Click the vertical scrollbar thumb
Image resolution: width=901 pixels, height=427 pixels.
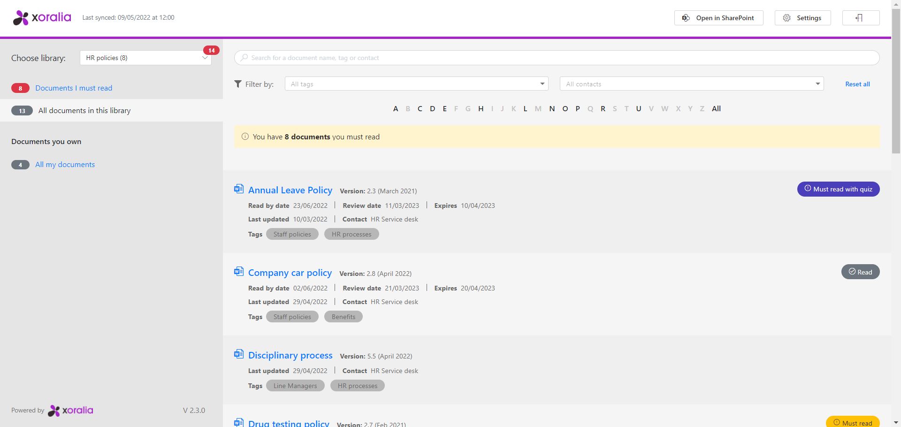click(896, 81)
